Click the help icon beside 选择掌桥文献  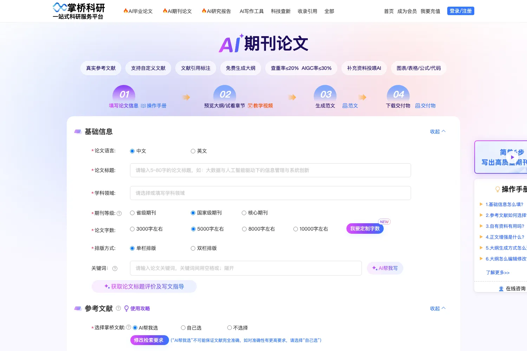pyautogui.click(x=129, y=327)
